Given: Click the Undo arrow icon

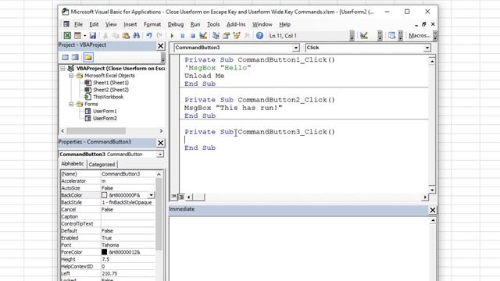Looking at the screenshot, I should tap(149, 36).
